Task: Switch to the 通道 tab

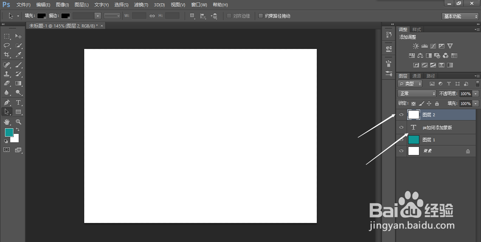Action: coord(417,76)
